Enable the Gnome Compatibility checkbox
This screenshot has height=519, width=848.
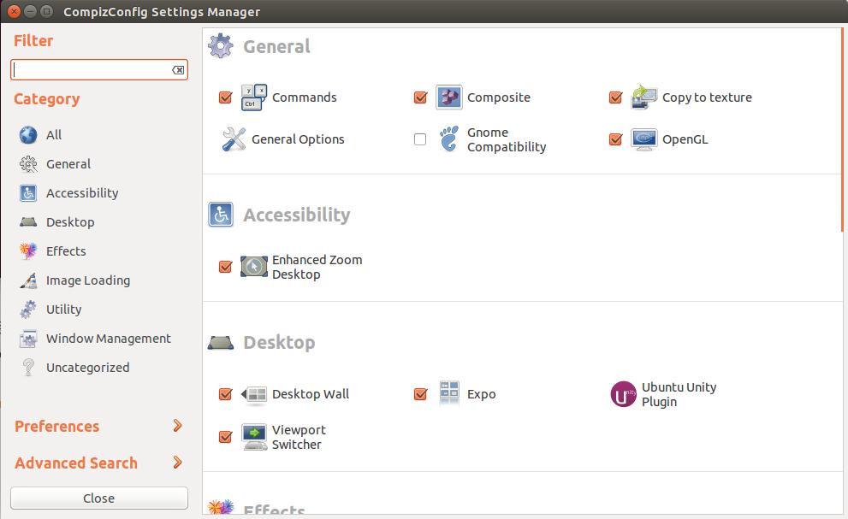[x=420, y=139]
